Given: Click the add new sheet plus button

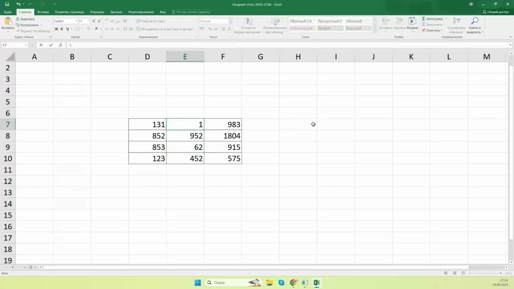Looking at the screenshot, I should click(x=31, y=267).
